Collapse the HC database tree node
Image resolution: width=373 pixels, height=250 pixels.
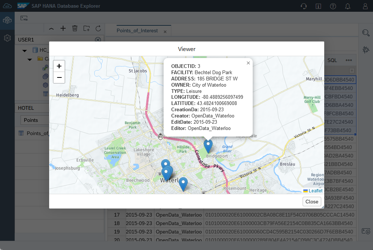tap(25, 50)
